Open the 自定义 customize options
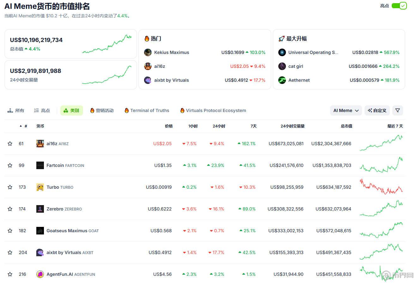 [x=377, y=110]
